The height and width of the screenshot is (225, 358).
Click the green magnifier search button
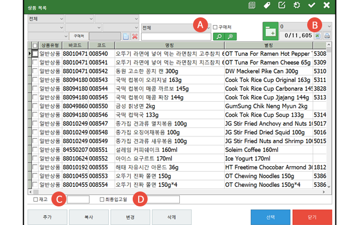(219, 37)
